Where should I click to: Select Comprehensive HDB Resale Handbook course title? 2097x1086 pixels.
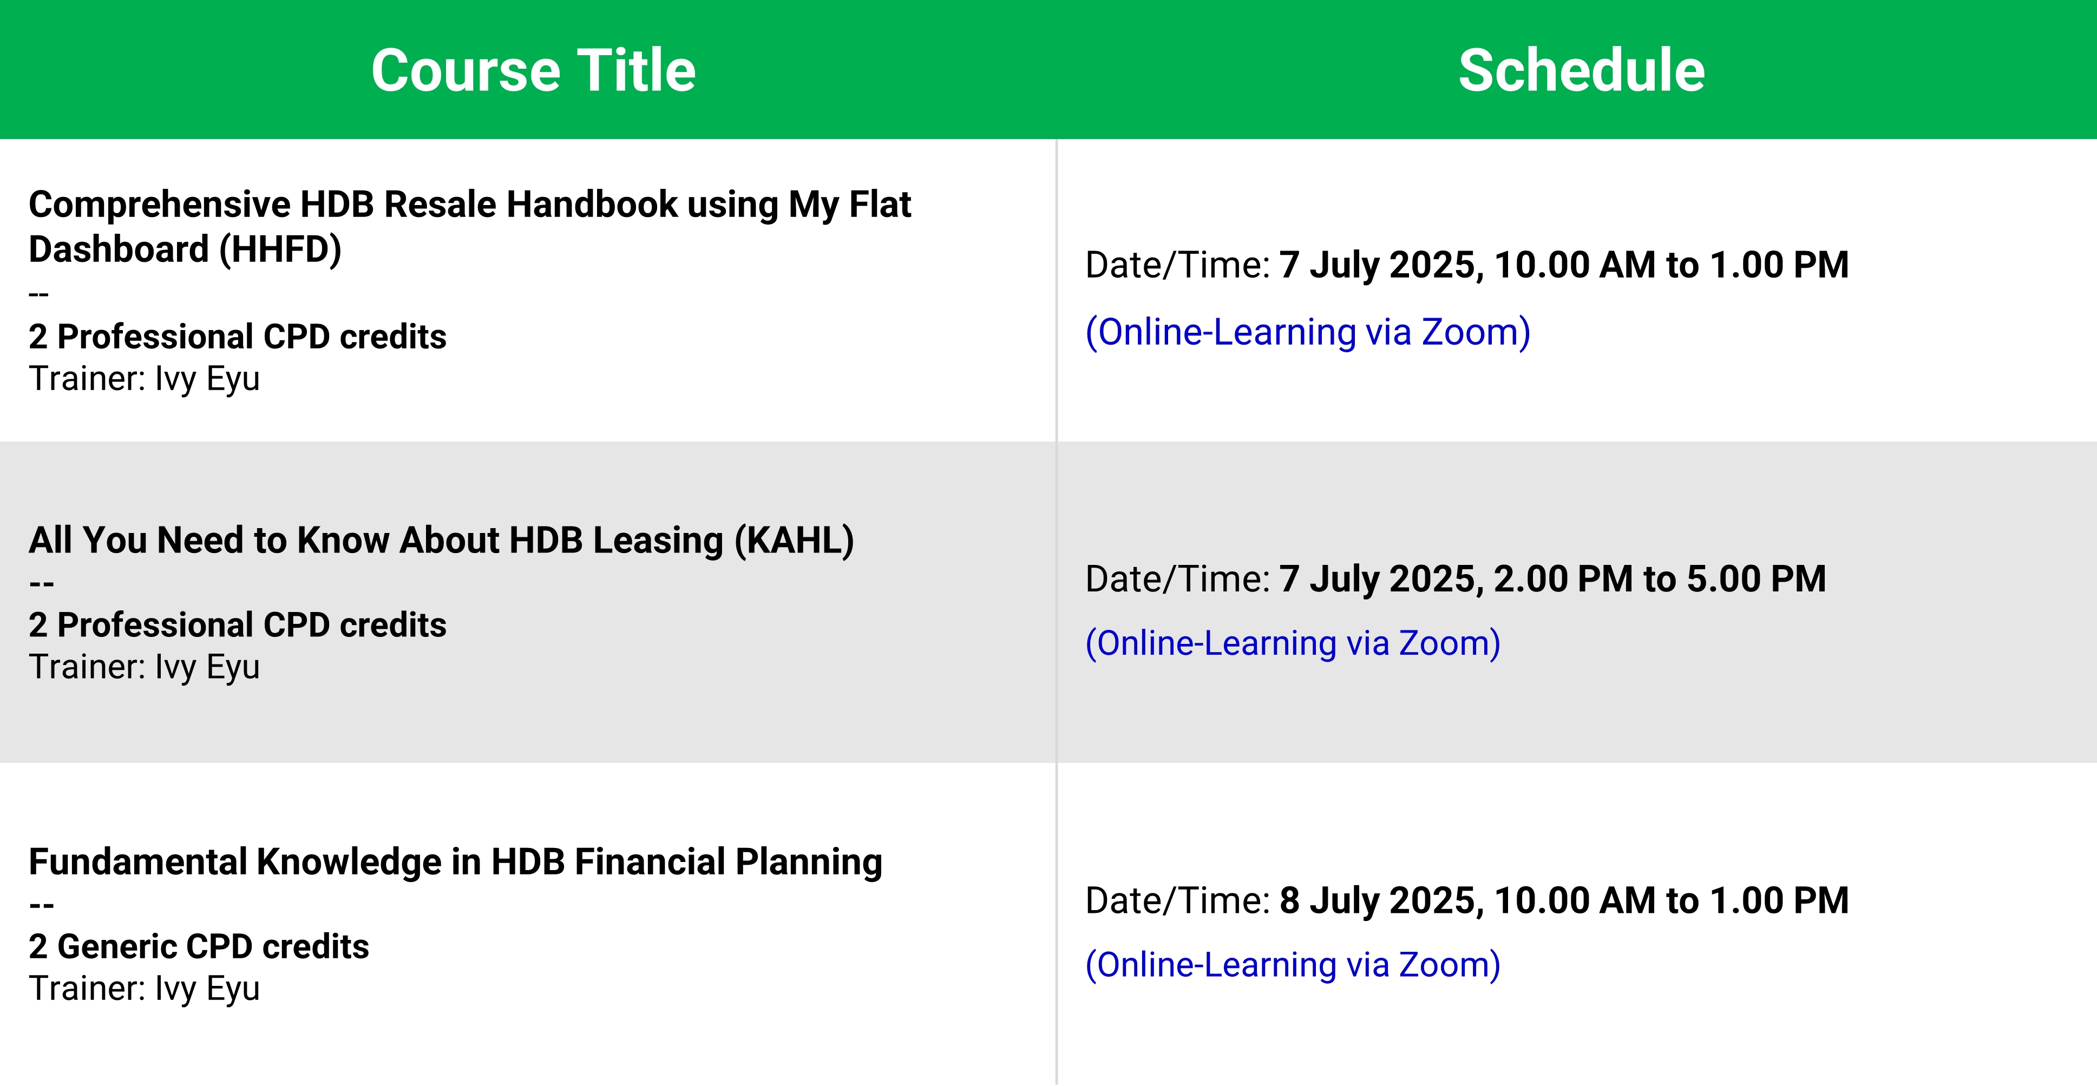tap(470, 227)
